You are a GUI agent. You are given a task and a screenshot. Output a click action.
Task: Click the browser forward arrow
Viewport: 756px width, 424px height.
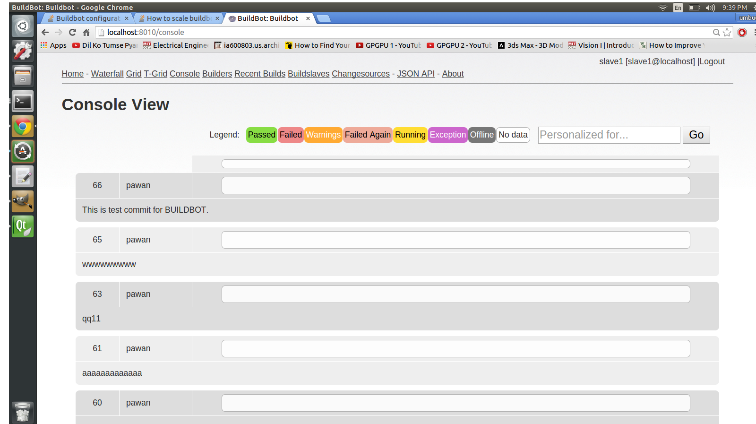pyautogui.click(x=59, y=32)
